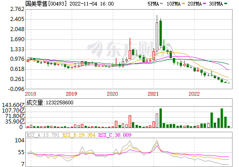Viewport: 239px width, 167px height.
Task: Click the 104 RSI axis value
Action: coord(19,140)
